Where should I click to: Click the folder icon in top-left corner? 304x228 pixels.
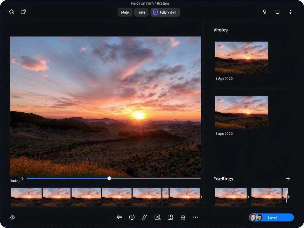click(x=23, y=12)
